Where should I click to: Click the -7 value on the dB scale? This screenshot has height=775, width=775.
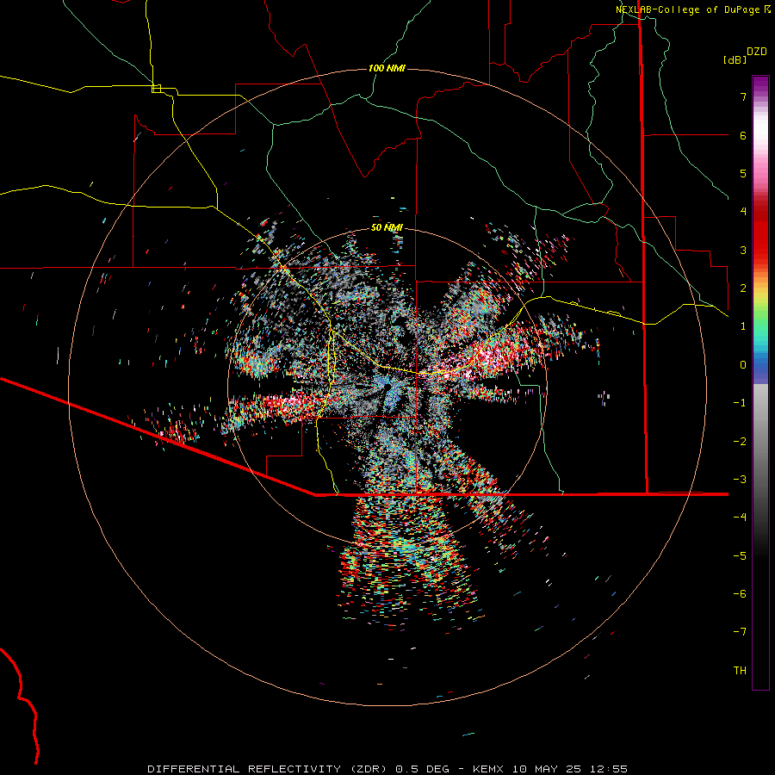740,632
